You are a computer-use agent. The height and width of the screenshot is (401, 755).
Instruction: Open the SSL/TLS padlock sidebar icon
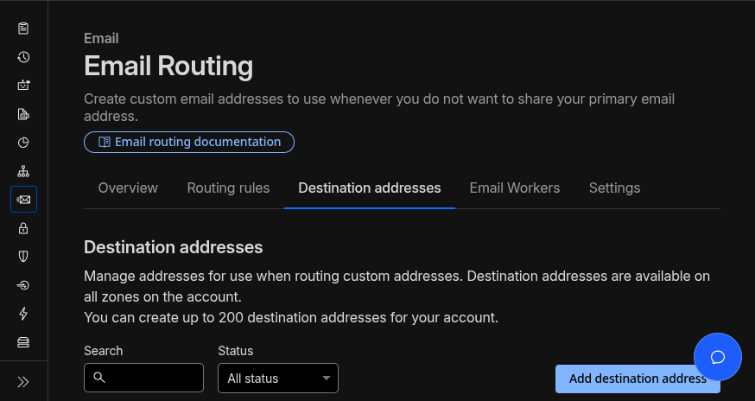coord(23,228)
